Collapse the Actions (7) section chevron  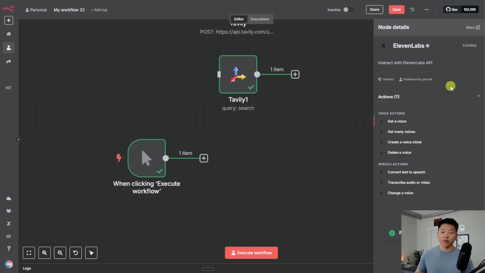tap(479, 96)
